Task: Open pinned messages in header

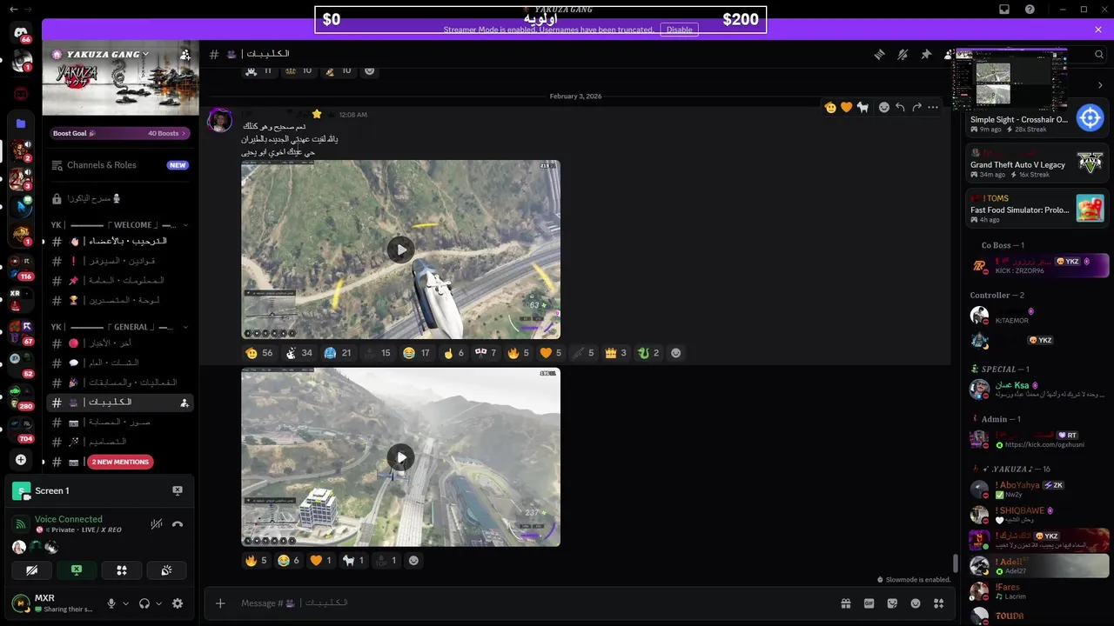Action: tap(926, 54)
